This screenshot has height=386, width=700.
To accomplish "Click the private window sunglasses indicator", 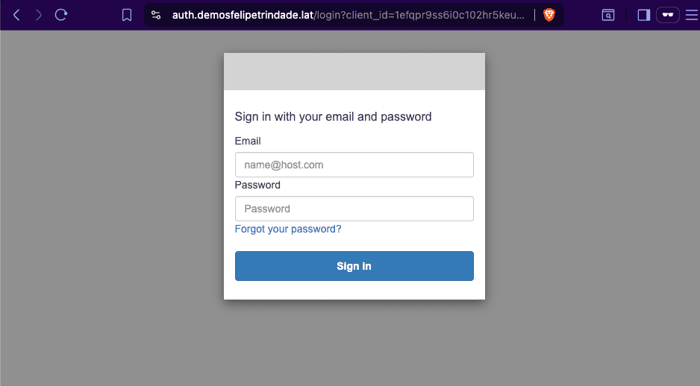I will pyautogui.click(x=667, y=15).
